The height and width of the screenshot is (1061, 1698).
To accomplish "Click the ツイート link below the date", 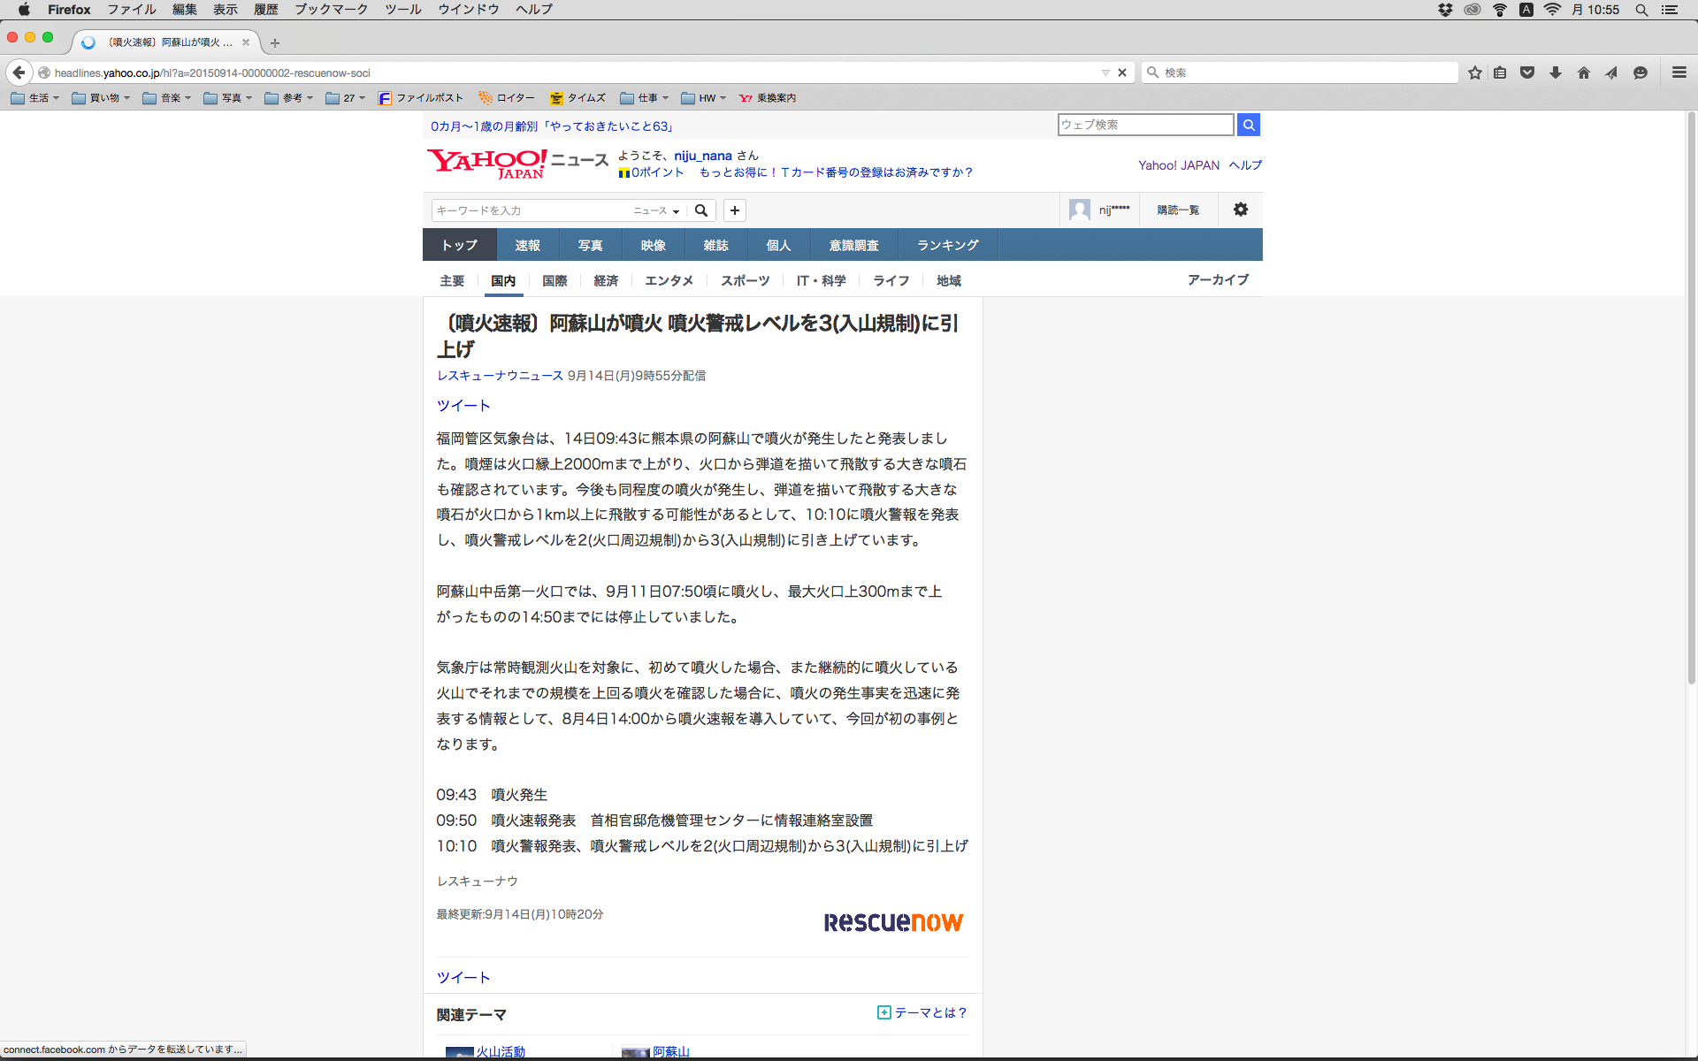I will coord(463,406).
